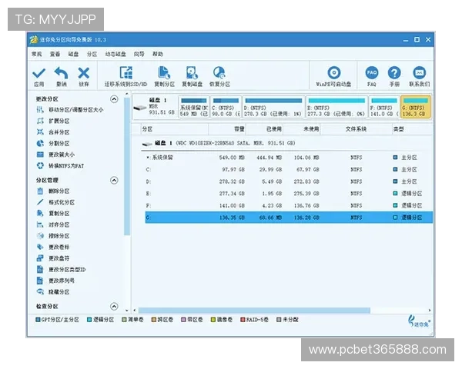This screenshot has width=462, height=369.
Task: Choose Format Partition (格式化分区) in sidebar
Action: 55,202
